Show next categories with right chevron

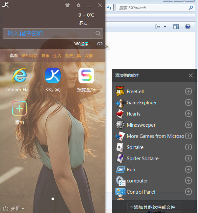click(x=102, y=56)
